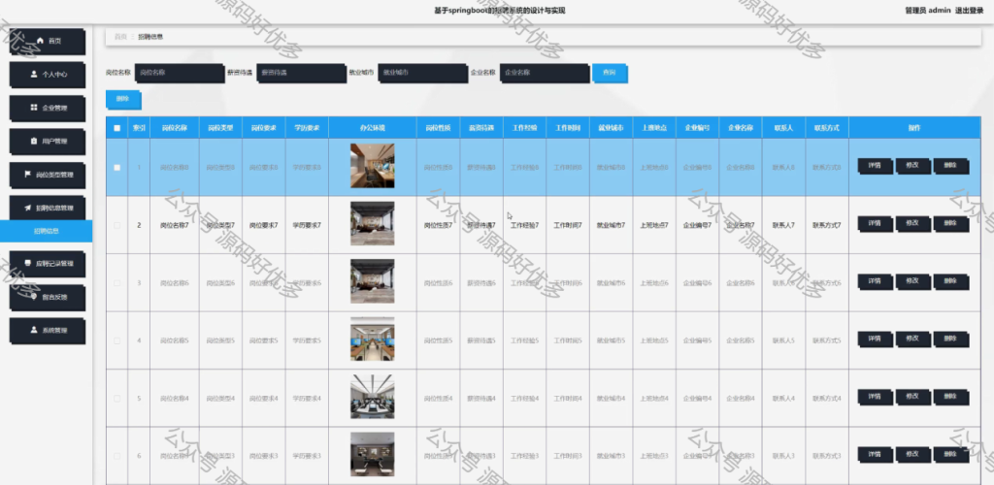Click 删除 for row 岗位名称5
Screen dimensions: 994x485
pyautogui.click(x=951, y=339)
